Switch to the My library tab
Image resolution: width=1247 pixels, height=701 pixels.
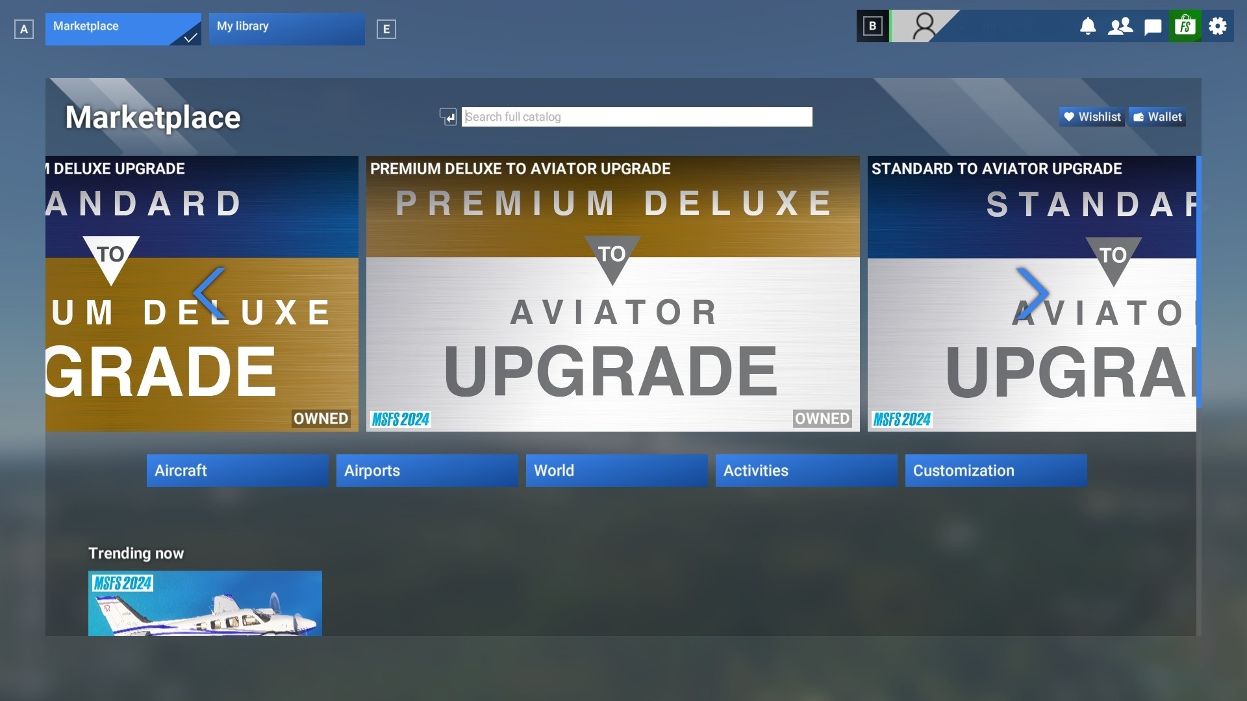pos(286,29)
